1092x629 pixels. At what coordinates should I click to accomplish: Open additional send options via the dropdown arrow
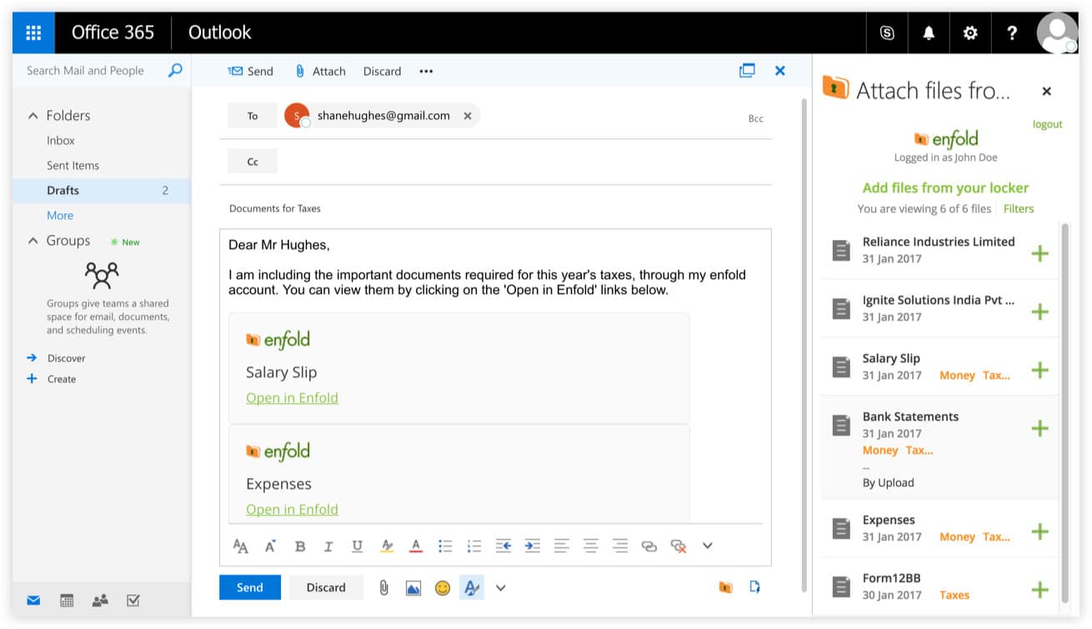[501, 587]
